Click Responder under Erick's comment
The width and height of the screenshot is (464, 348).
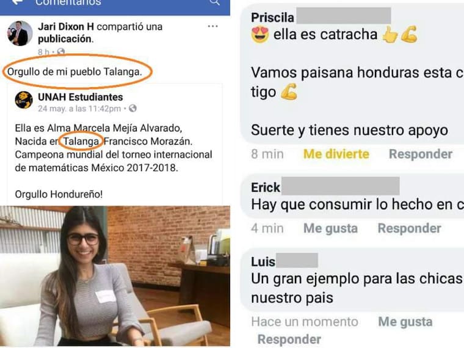click(x=409, y=228)
